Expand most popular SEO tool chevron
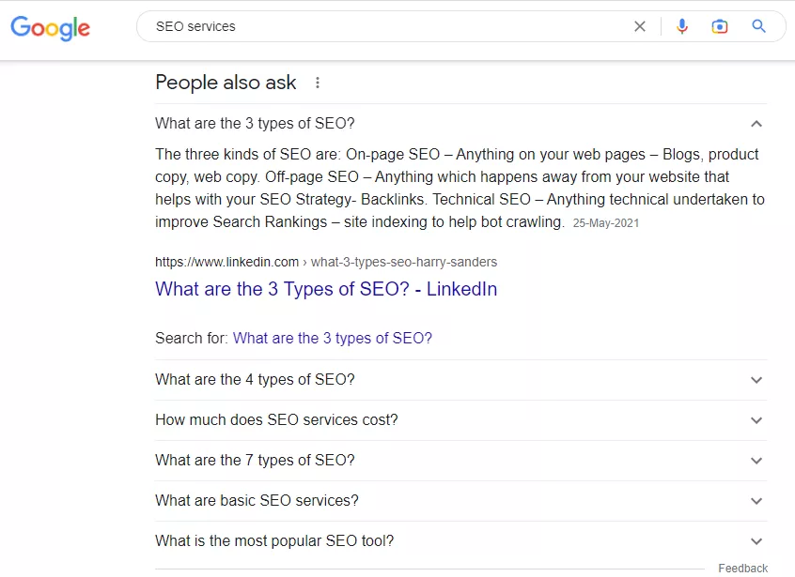 point(756,541)
